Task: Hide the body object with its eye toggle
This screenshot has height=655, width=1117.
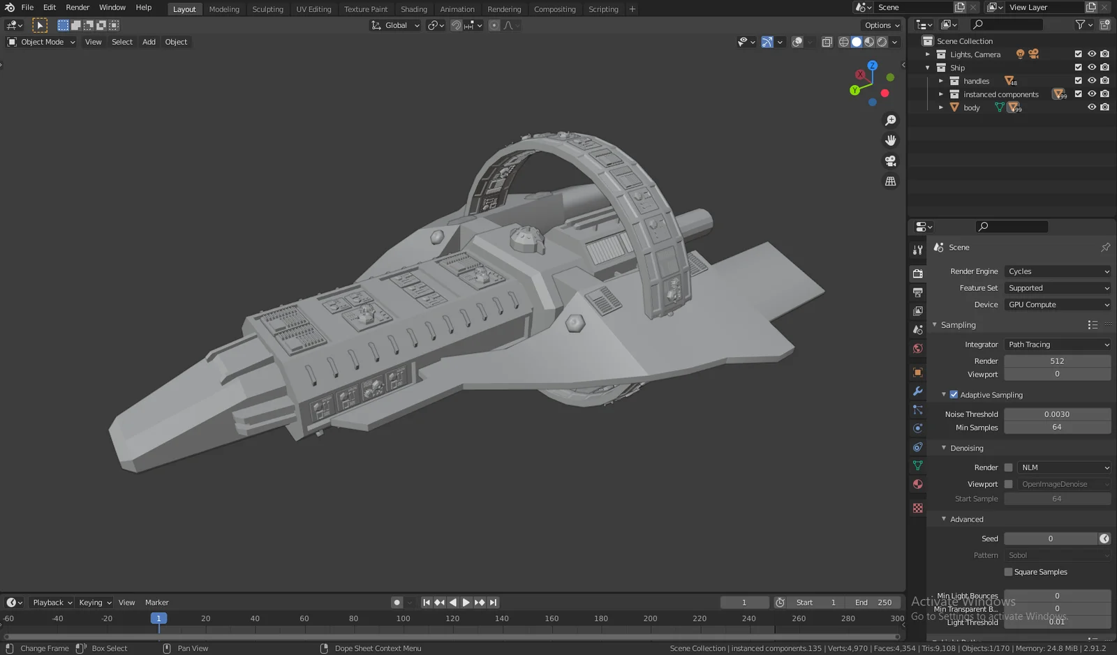Action: (1091, 107)
